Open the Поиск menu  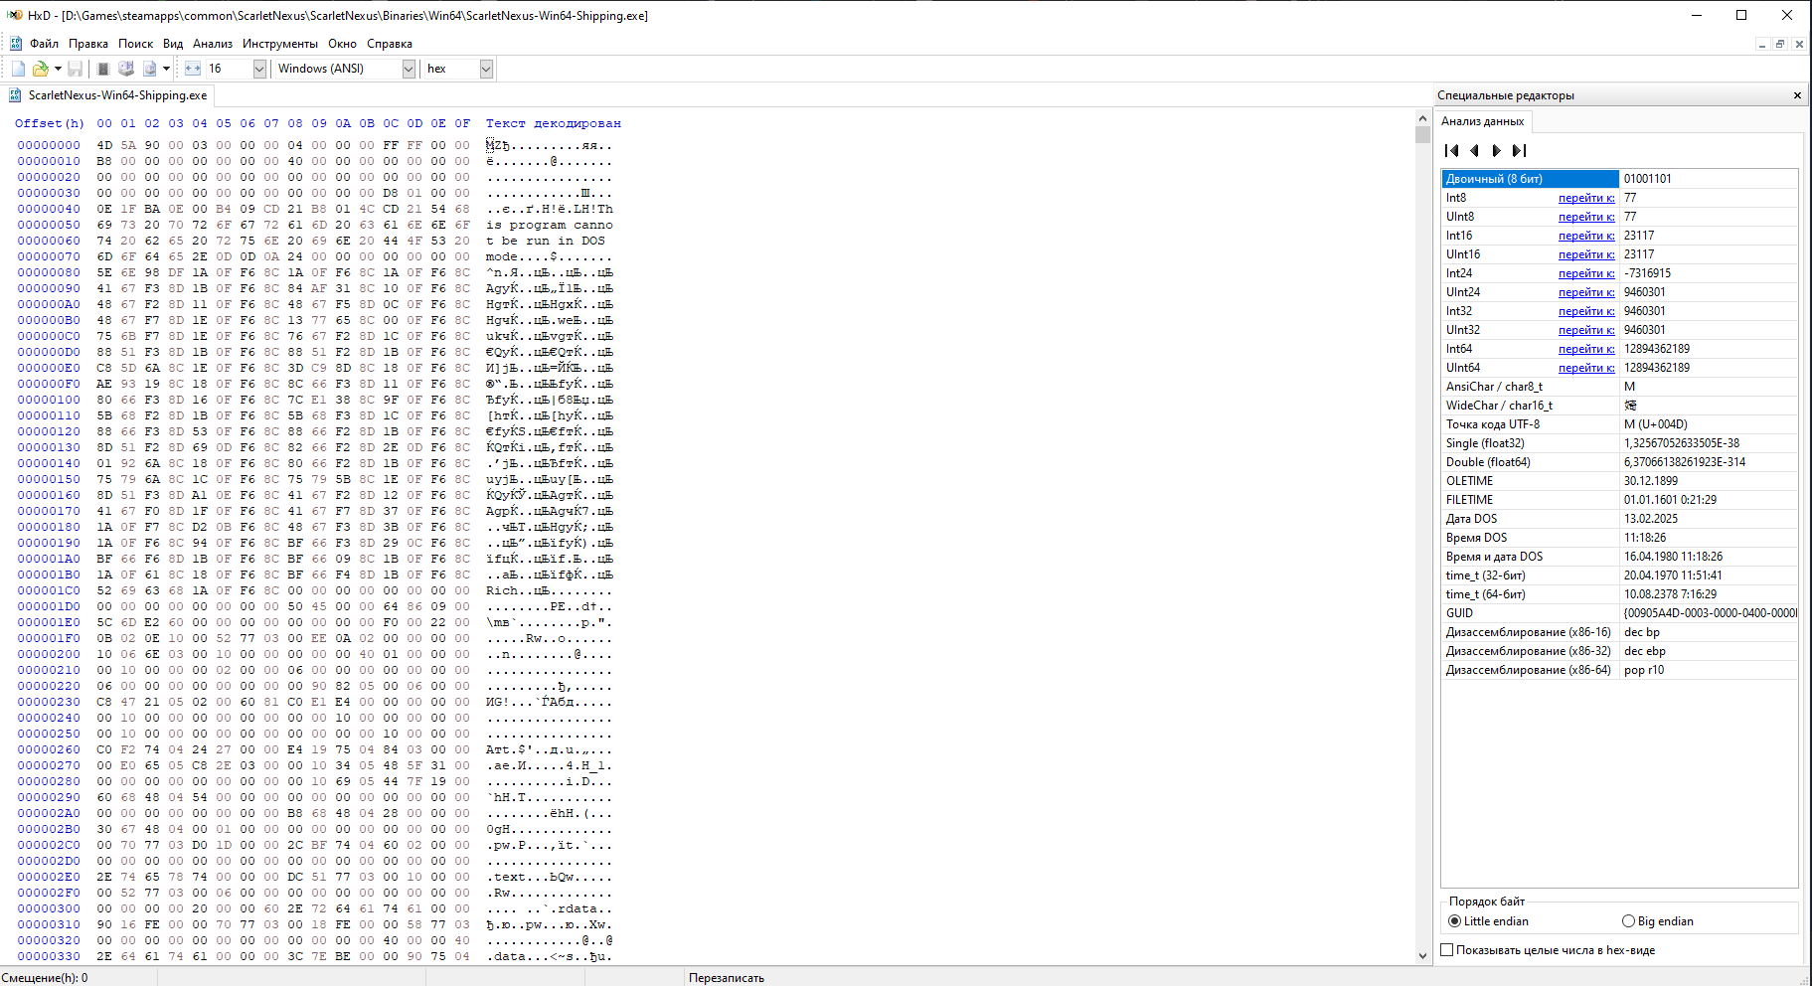[135, 44]
